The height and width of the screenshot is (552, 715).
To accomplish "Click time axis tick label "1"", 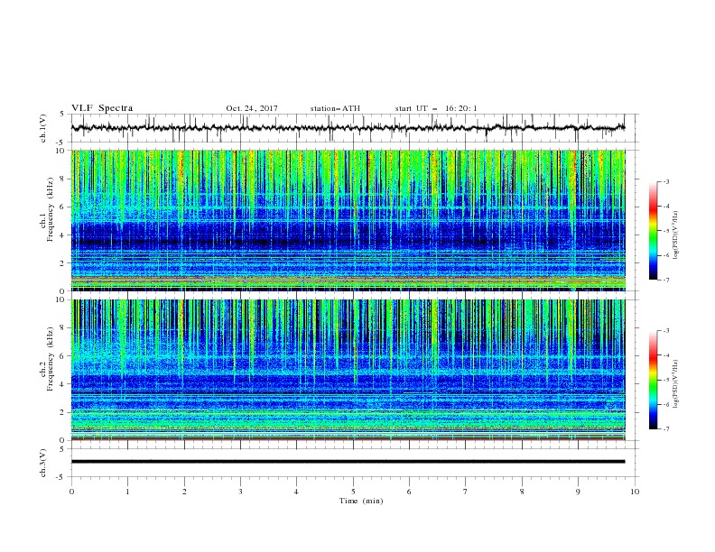I will (x=127, y=492).
